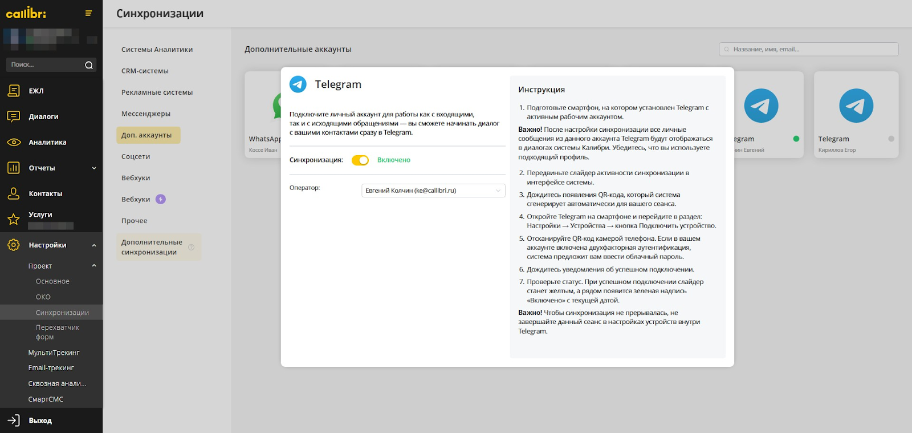This screenshot has height=433, width=912.
Task: Disable the Telegram Синхронизация toggle
Action: (x=360, y=160)
